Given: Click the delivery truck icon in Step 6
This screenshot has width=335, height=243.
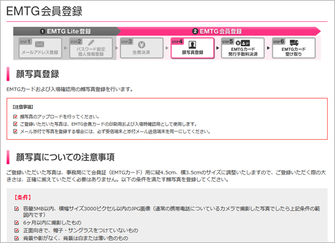Looking at the screenshot, I should 294,43.
